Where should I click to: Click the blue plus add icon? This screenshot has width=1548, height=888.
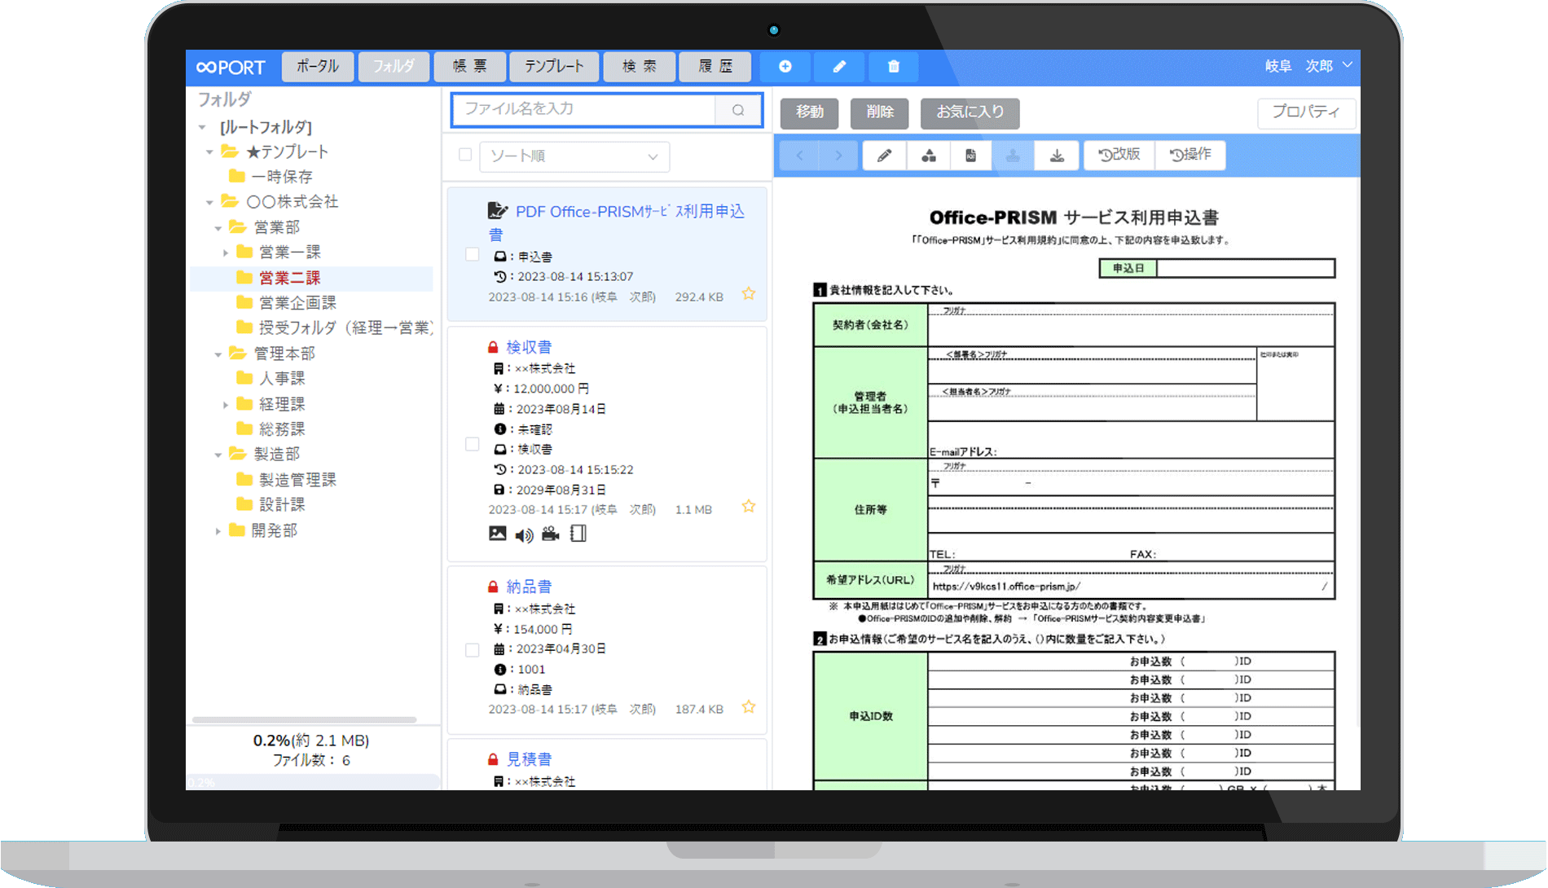(785, 67)
